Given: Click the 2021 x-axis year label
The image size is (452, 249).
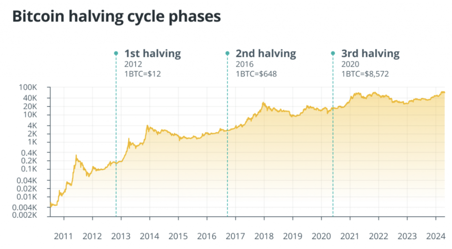Looking at the screenshot, I should [x=350, y=236].
